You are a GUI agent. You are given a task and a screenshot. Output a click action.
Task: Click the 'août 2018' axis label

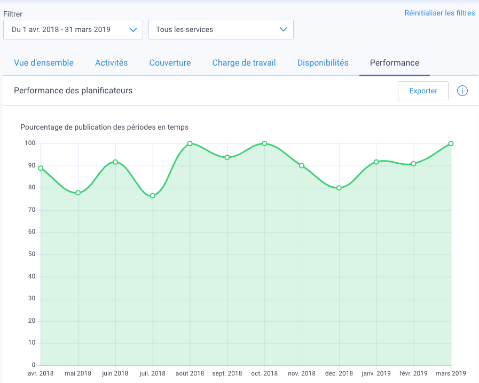click(190, 373)
